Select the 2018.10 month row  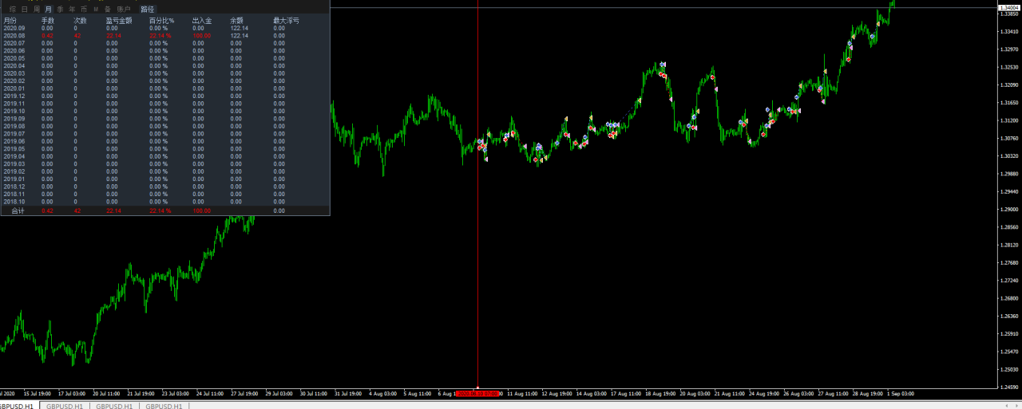(x=164, y=202)
